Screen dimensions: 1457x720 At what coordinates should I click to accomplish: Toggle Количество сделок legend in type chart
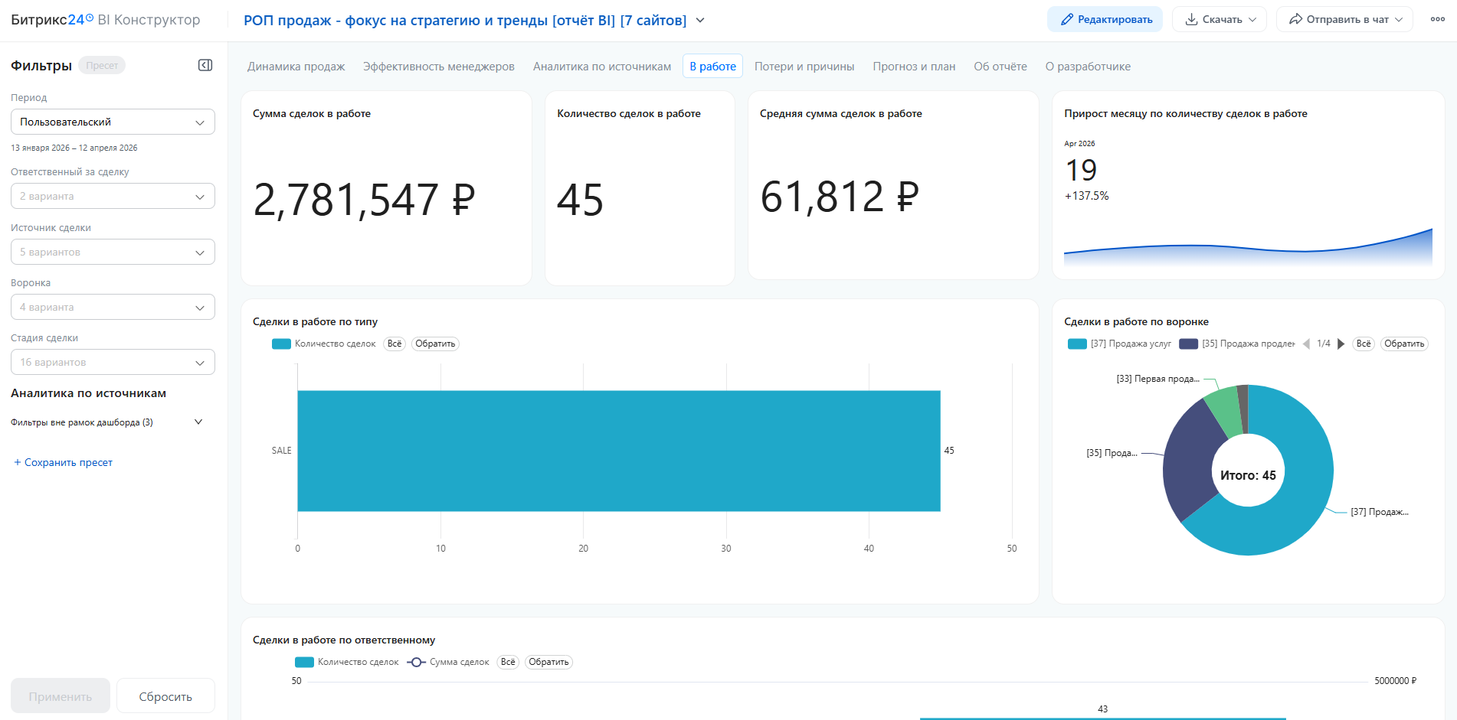click(325, 344)
